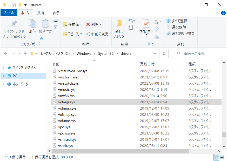Click the horizontal scrollbar right arrow

tap(219, 151)
